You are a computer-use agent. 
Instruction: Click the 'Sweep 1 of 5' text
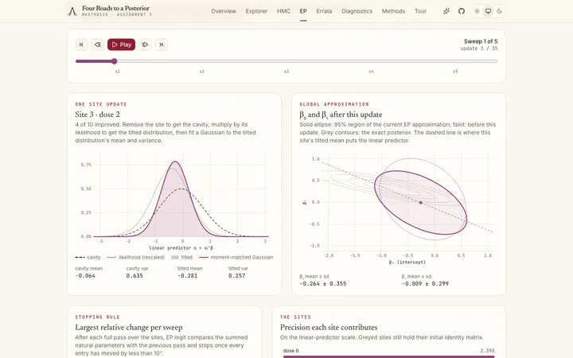(481, 41)
